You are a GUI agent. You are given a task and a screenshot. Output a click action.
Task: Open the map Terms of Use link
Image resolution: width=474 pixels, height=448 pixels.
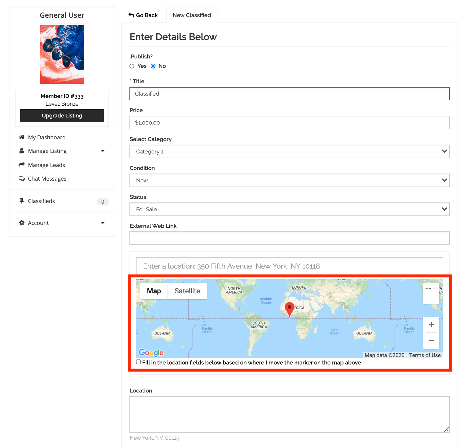click(x=425, y=355)
